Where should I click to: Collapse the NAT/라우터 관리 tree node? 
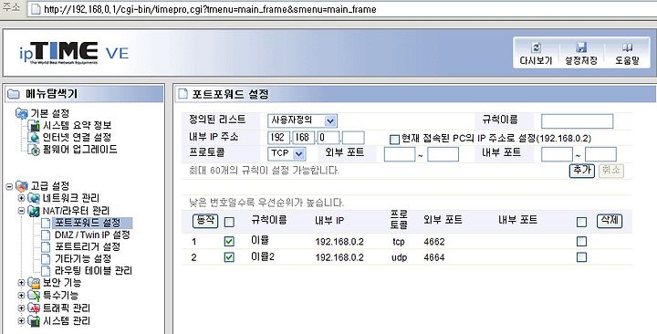tap(21, 211)
